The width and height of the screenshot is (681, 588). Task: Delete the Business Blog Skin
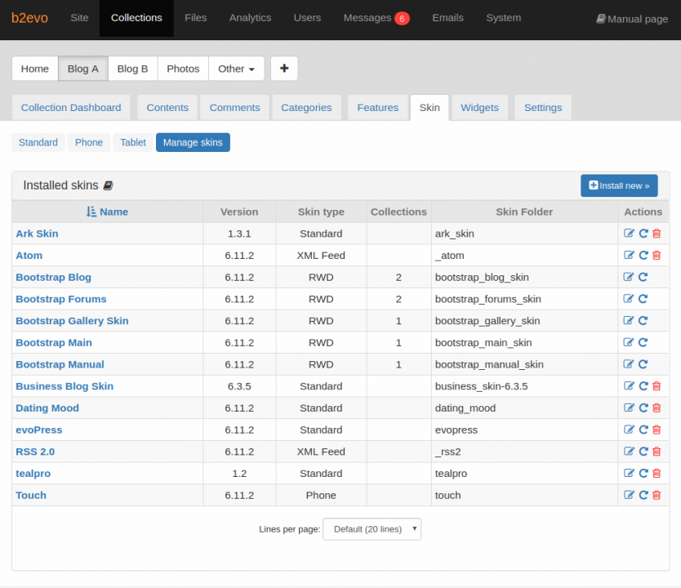point(657,385)
